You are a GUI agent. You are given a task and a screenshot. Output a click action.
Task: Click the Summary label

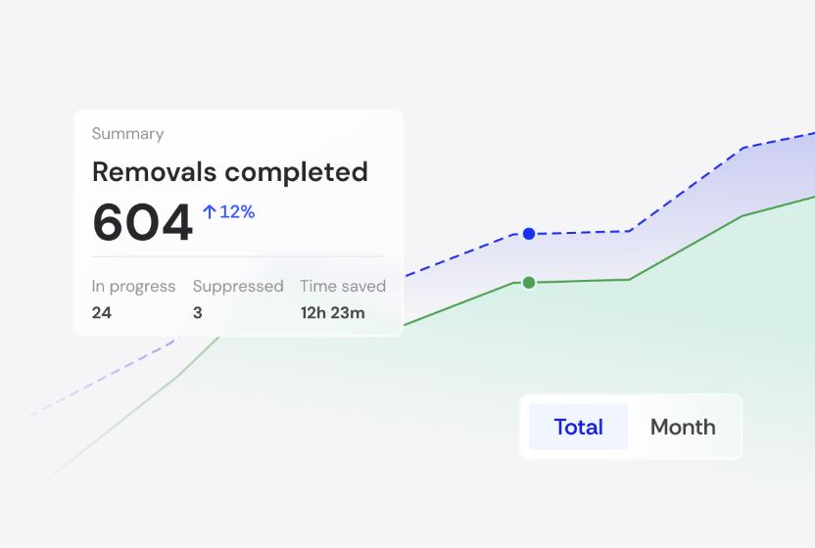[x=127, y=134]
